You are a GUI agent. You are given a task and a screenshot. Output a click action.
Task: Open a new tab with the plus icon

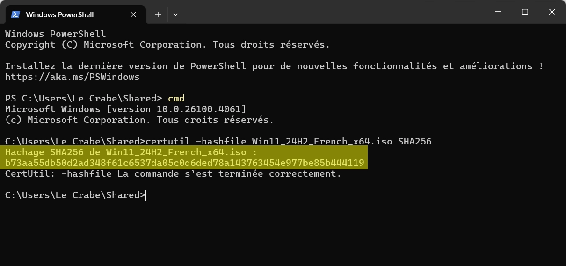(x=158, y=14)
